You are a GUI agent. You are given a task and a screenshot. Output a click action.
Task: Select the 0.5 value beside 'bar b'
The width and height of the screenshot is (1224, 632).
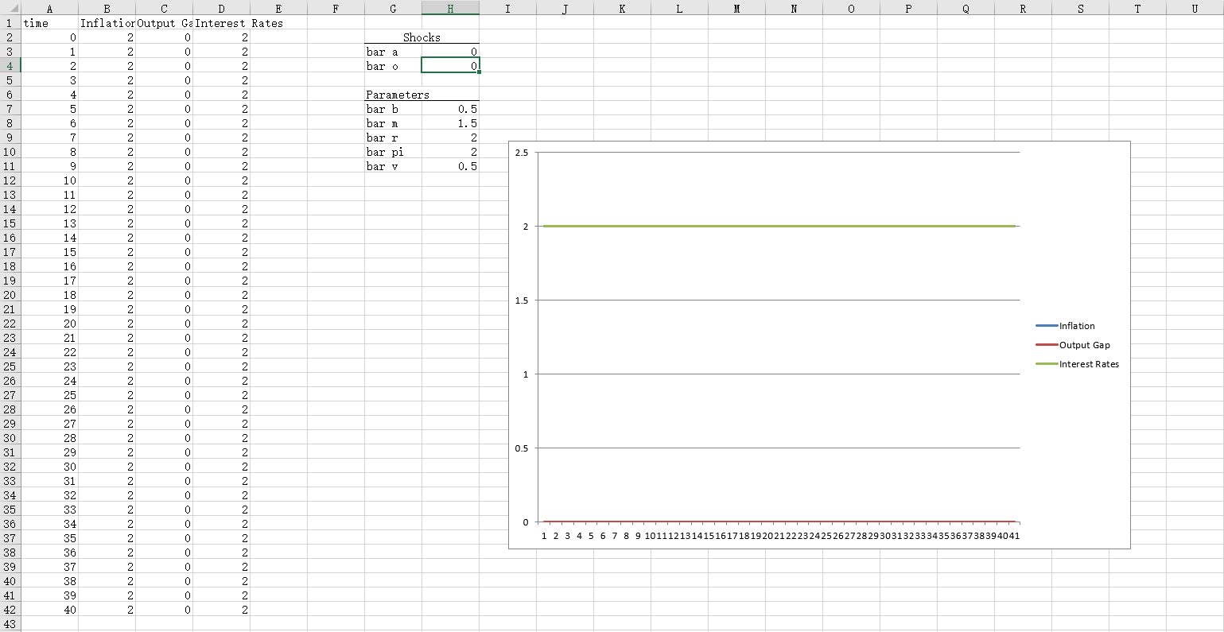[450, 109]
